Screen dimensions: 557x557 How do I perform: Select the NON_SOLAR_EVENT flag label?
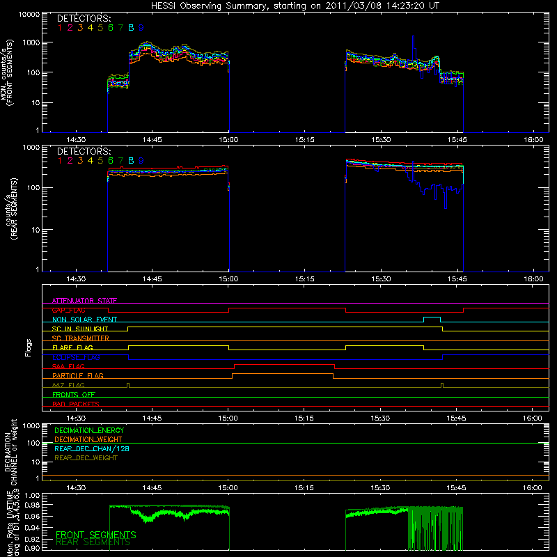[84, 320]
